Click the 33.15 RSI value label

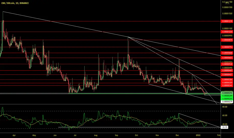point(224,127)
